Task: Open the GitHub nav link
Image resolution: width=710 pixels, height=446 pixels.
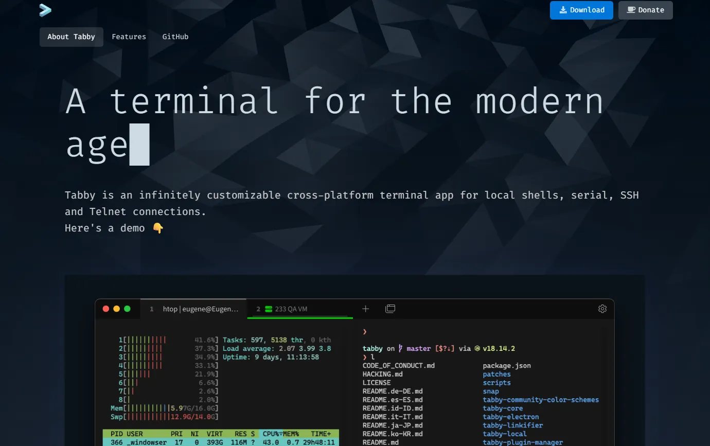Action: pos(175,37)
